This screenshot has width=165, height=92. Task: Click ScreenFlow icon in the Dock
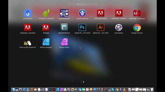tap(69, 89)
